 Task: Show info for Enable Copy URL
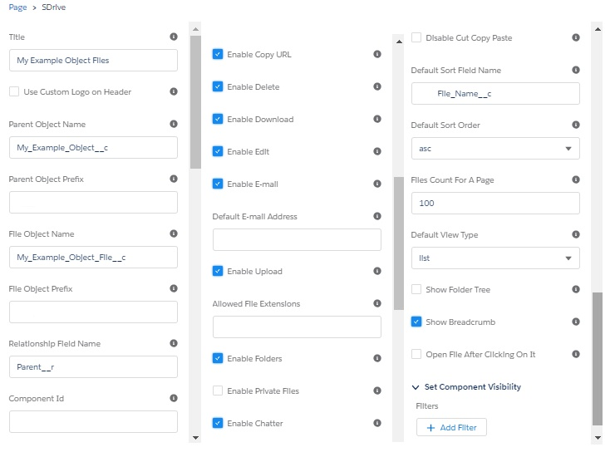(377, 54)
